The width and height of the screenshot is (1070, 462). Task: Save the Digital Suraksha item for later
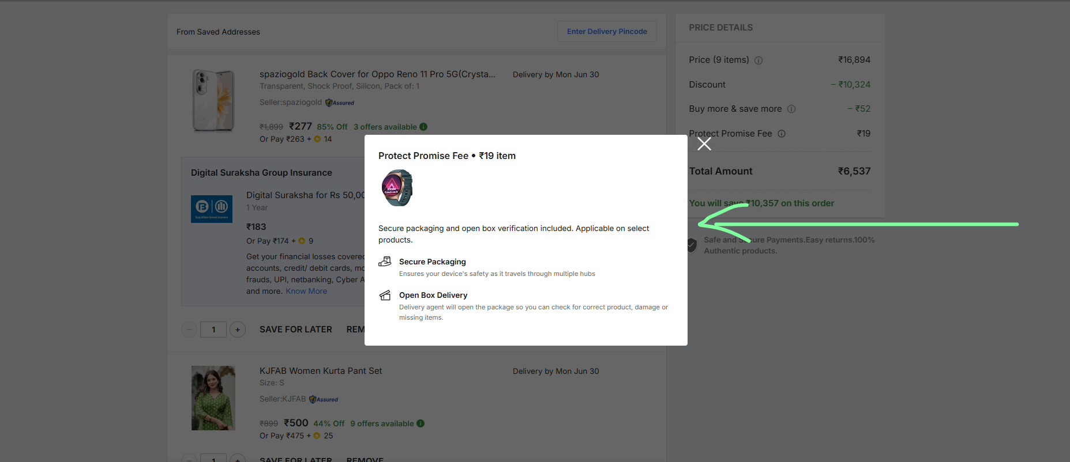[296, 330]
